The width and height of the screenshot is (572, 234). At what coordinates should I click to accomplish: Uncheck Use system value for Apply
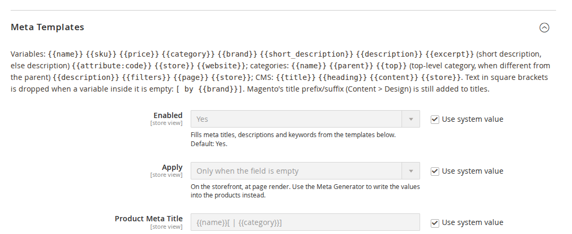434,171
